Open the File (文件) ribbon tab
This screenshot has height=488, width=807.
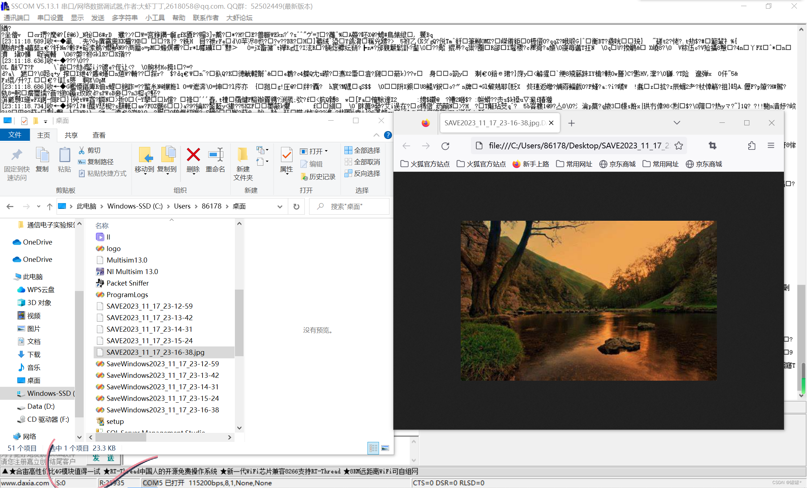tap(15, 135)
